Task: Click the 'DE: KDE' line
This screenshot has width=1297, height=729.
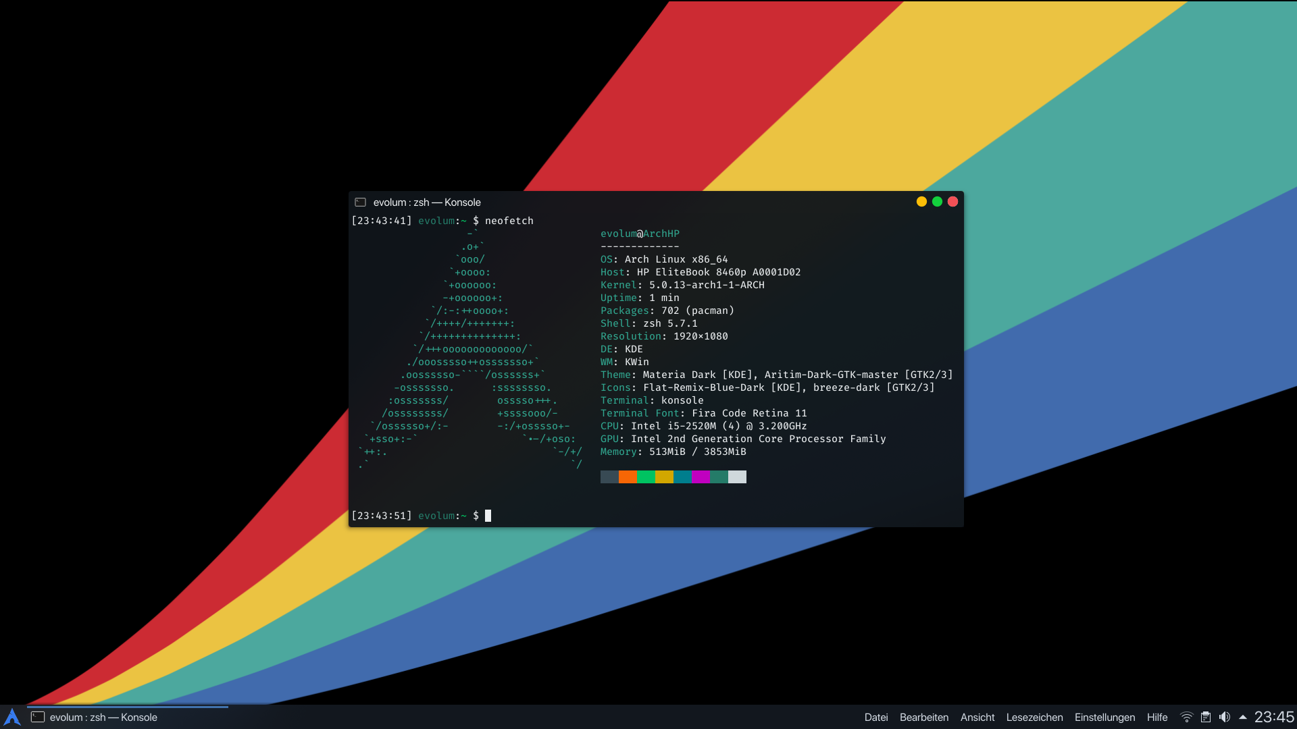Action: (x=621, y=349)
